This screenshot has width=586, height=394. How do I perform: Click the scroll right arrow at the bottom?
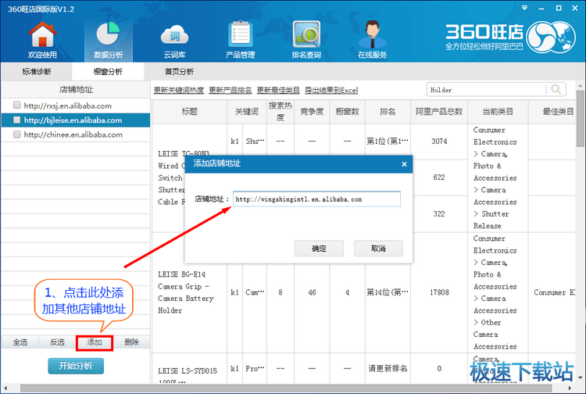click(570, 388)
